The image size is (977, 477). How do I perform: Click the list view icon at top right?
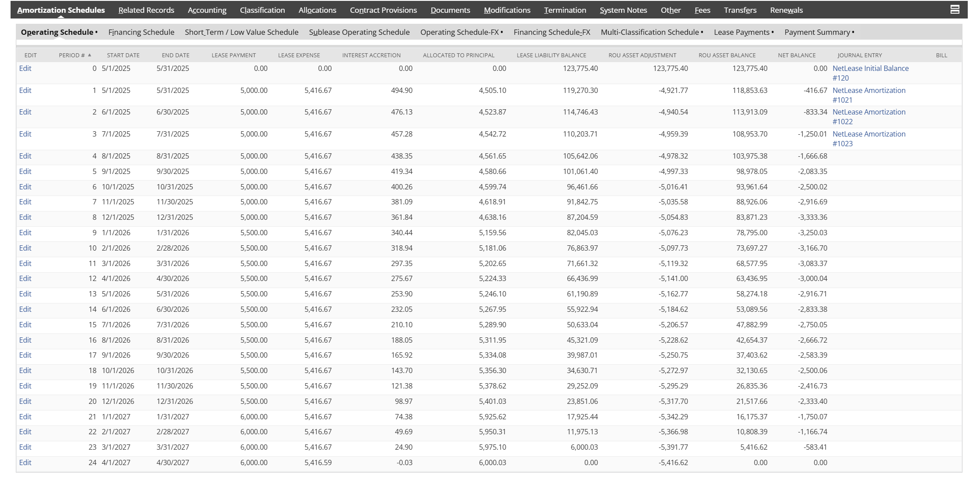(955, 9)
